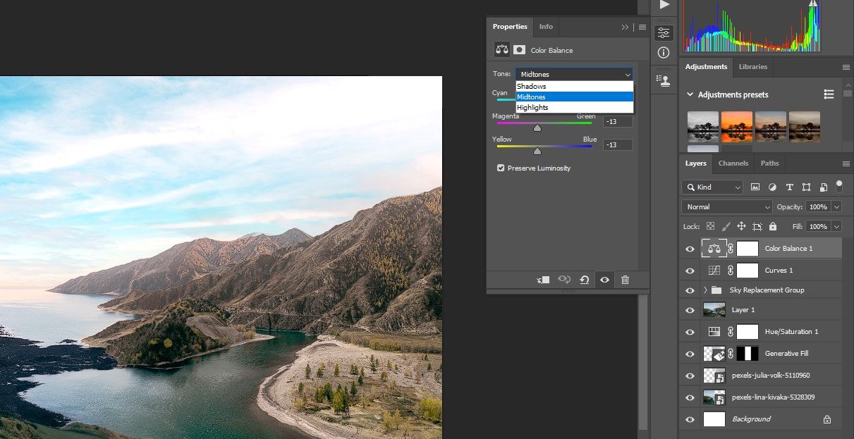Clip the Color Balance adjustment to layer below

point(542,280)
